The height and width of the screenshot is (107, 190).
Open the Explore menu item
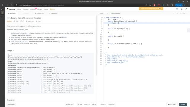tap(19, 9)
